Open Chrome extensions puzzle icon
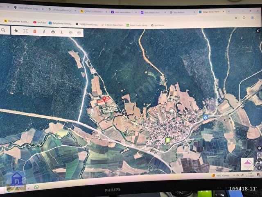 tap(244, 18)
